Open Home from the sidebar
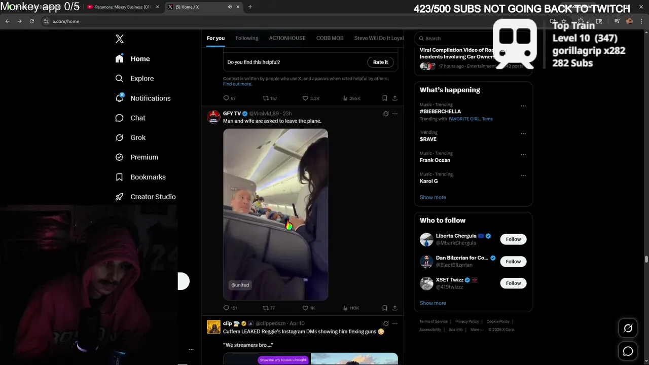 132,59
